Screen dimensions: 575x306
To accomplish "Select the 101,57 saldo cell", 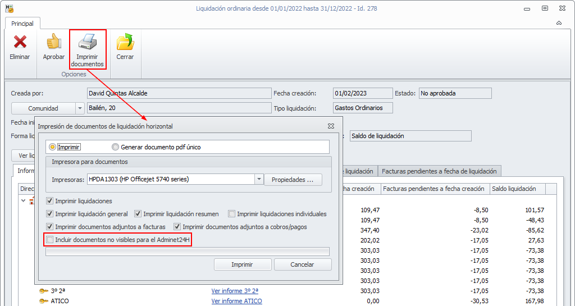I will coord(536,210).
